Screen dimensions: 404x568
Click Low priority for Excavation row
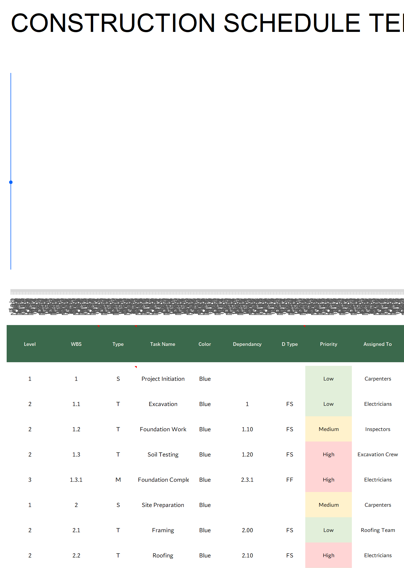pos(329,404)
